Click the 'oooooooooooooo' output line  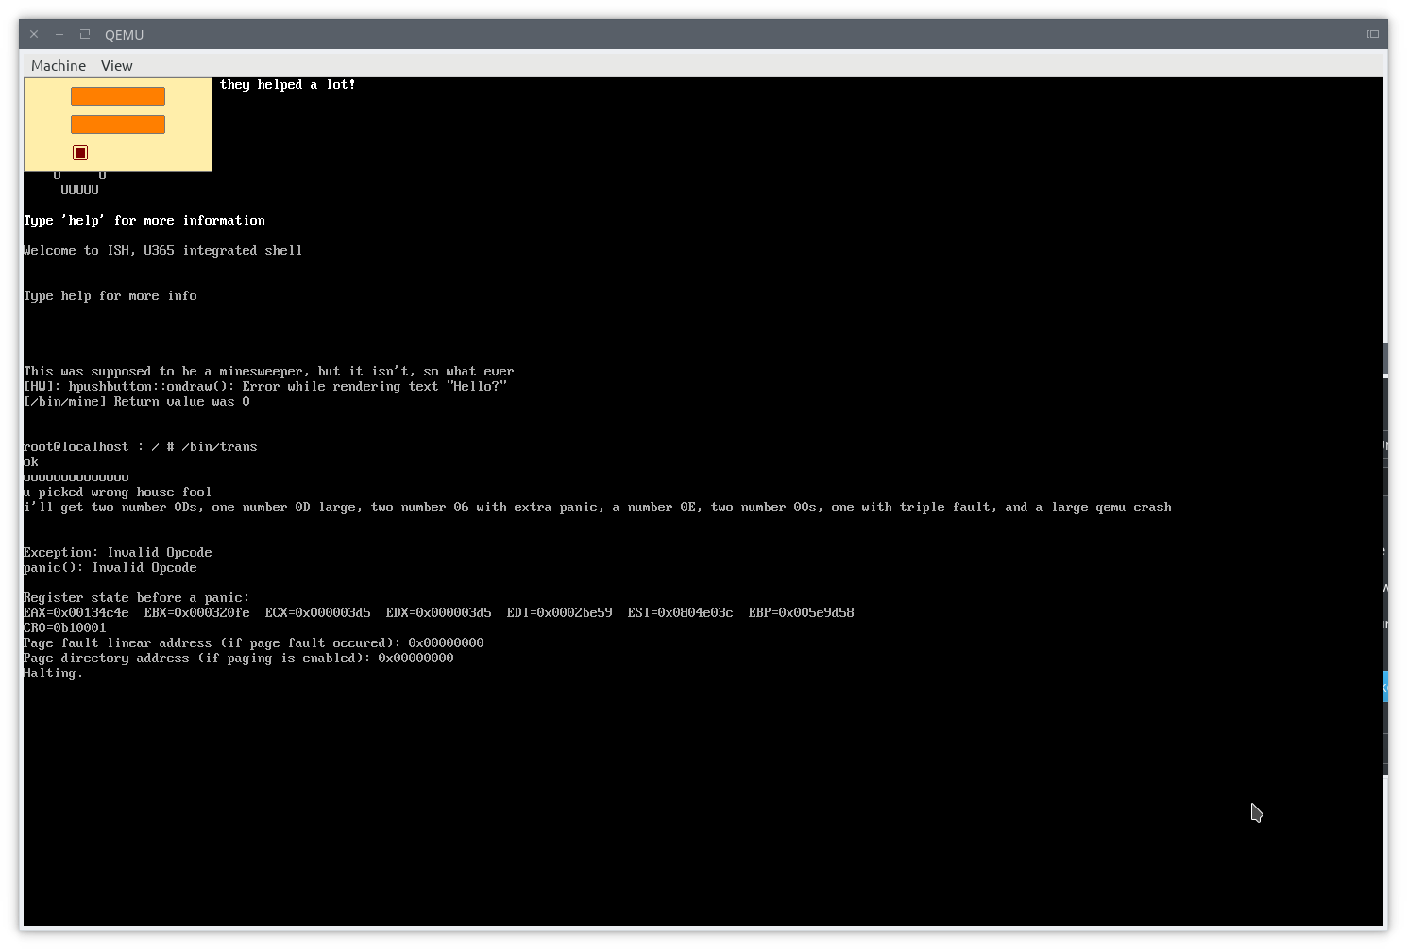[x=76, y=476]
